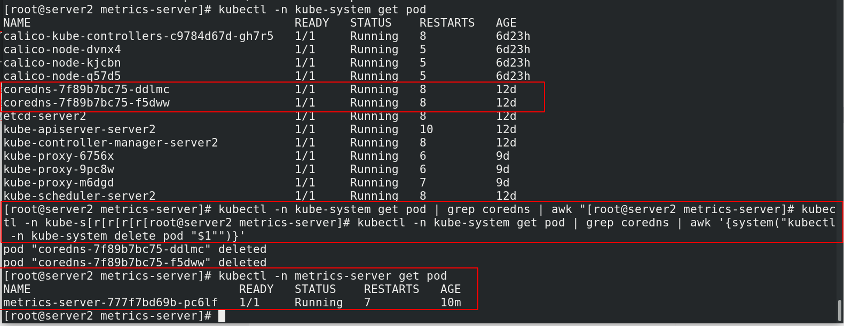Click the 10m age of the metrics-server pod
844x326 pixels.
[451, 303]
